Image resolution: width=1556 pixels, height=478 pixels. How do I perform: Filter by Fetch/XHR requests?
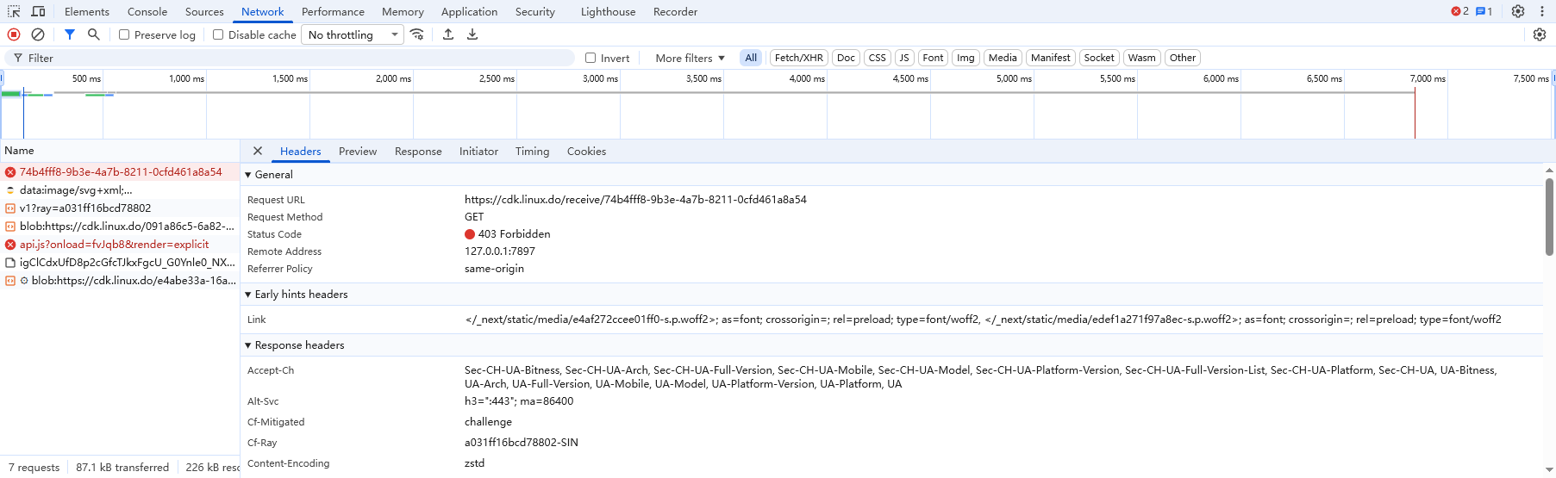(x=798, y=58)
